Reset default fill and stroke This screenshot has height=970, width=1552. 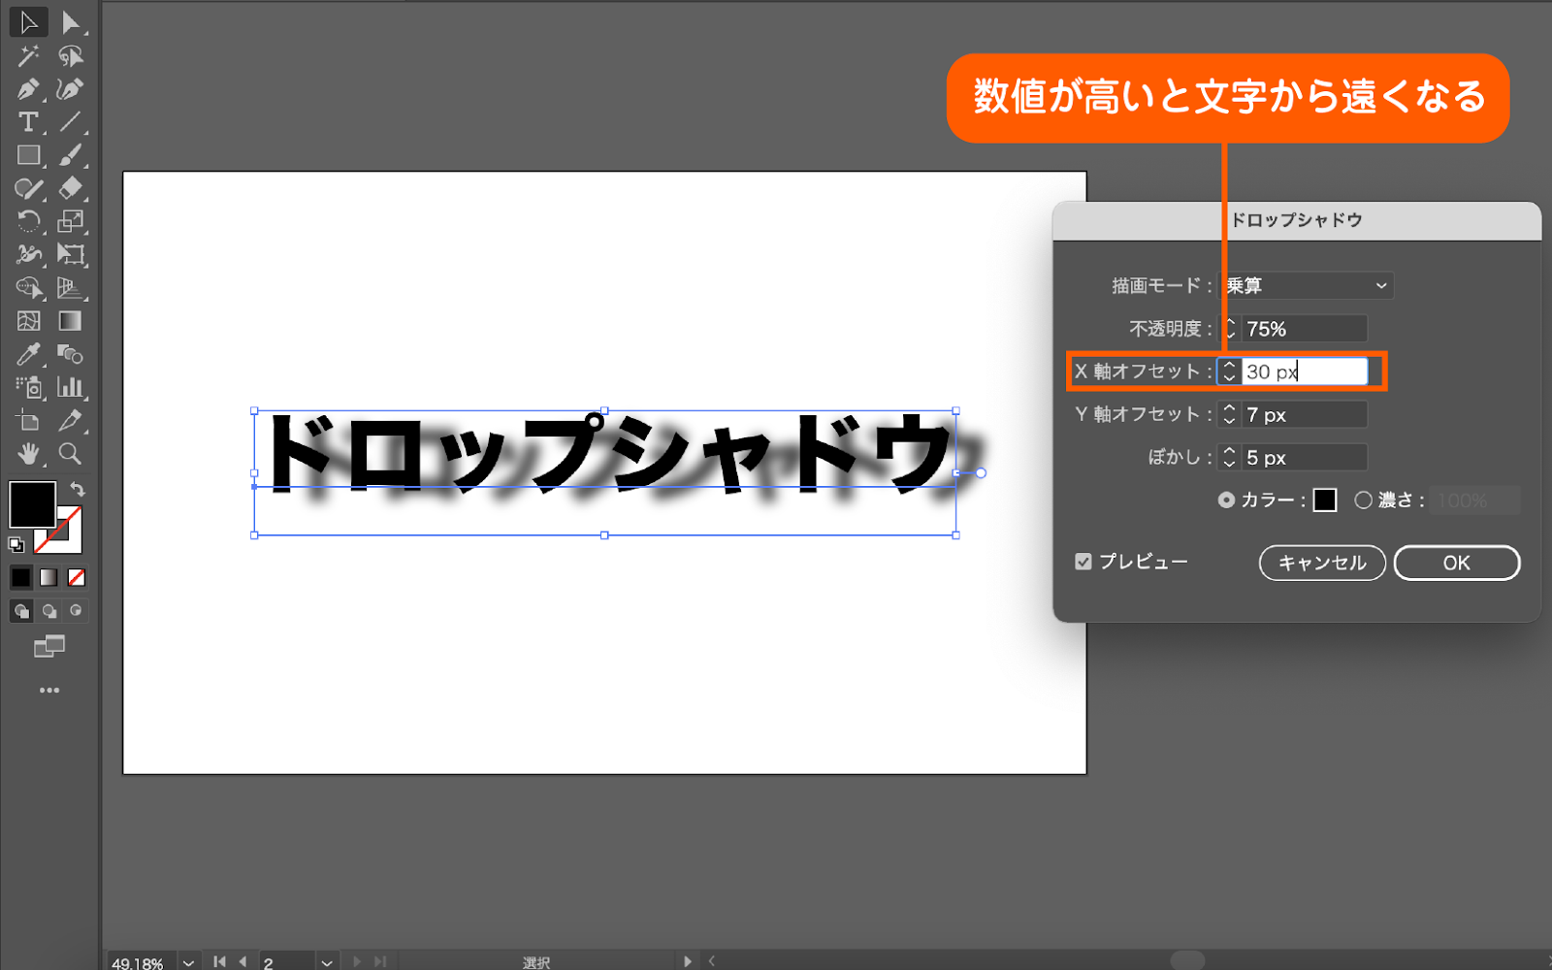(16, 545)
